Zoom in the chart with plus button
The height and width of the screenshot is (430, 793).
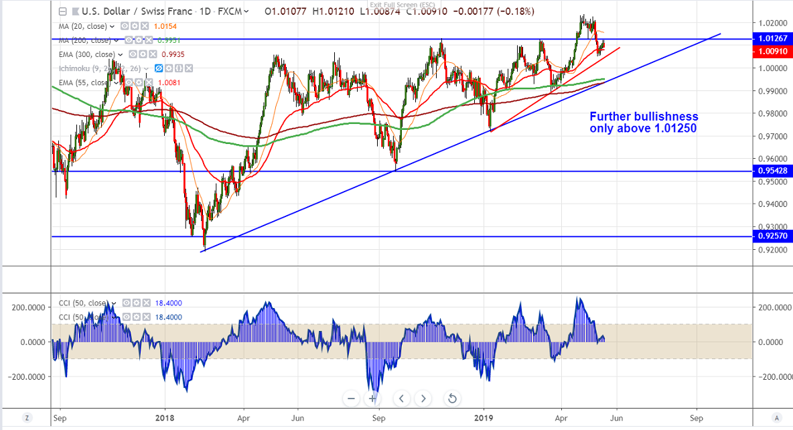tap(373, 399)
